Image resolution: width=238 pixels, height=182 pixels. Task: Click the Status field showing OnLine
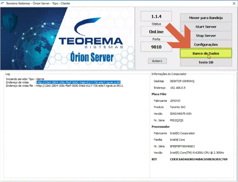156,32
